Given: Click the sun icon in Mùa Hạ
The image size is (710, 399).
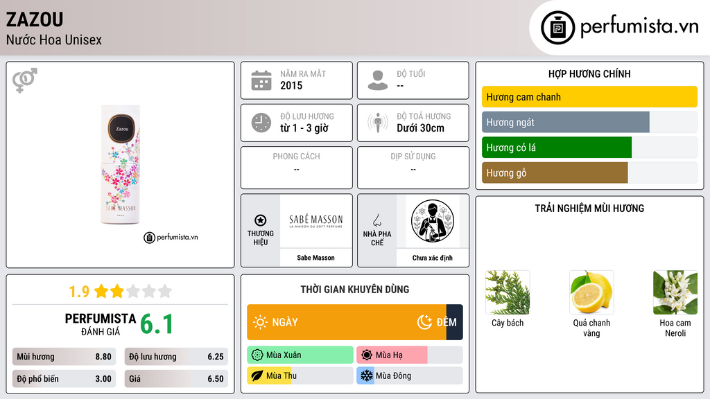Looking at the screenshot, I should (x=367, y=355).
